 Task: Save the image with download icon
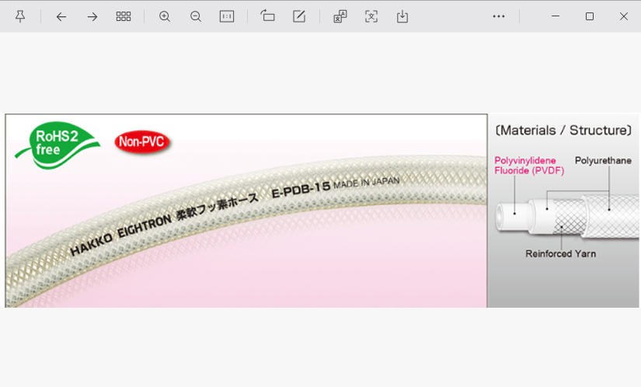point(402,16)
